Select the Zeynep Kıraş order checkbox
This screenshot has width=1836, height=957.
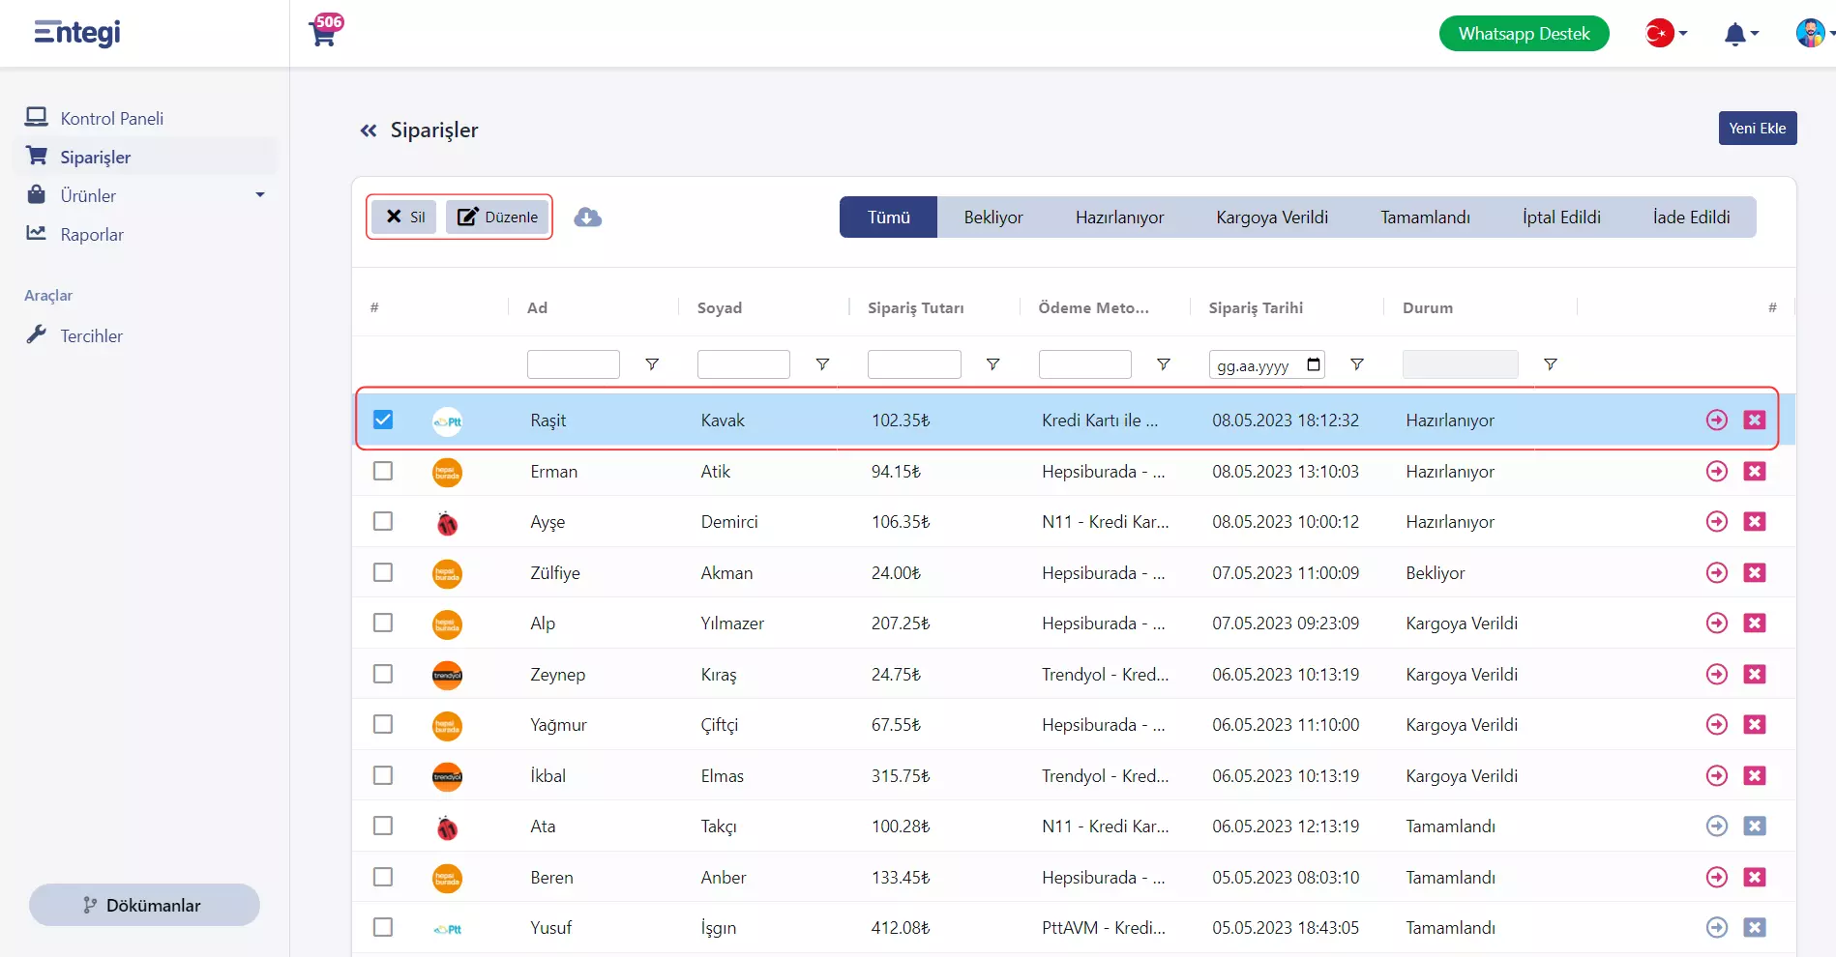pos(383,674)
